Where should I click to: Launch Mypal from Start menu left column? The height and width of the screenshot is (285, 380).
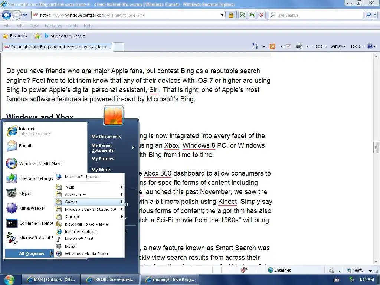pos(30,193)
